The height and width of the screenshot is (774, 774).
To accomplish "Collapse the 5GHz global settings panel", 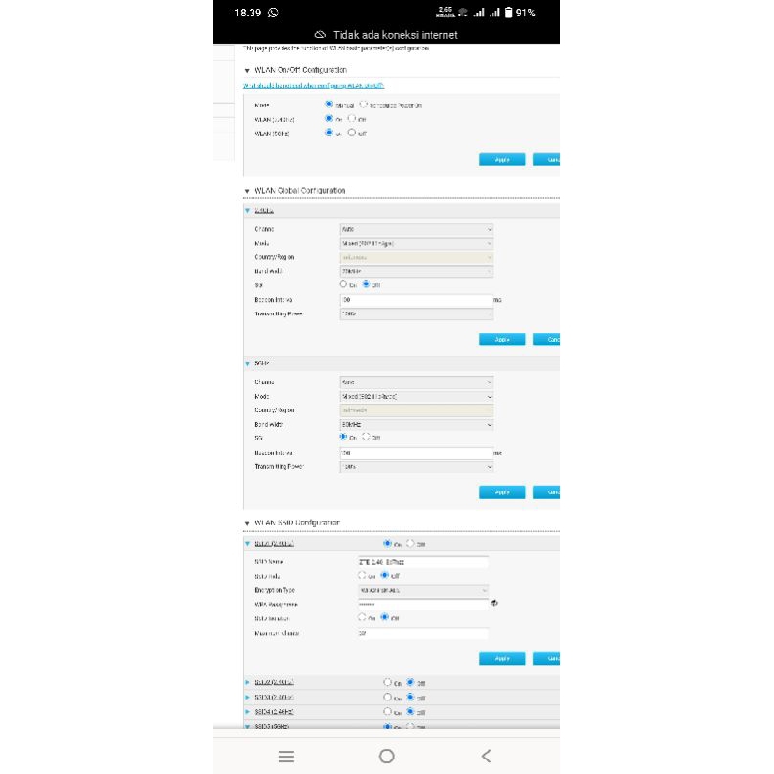I will pos(248,364).
